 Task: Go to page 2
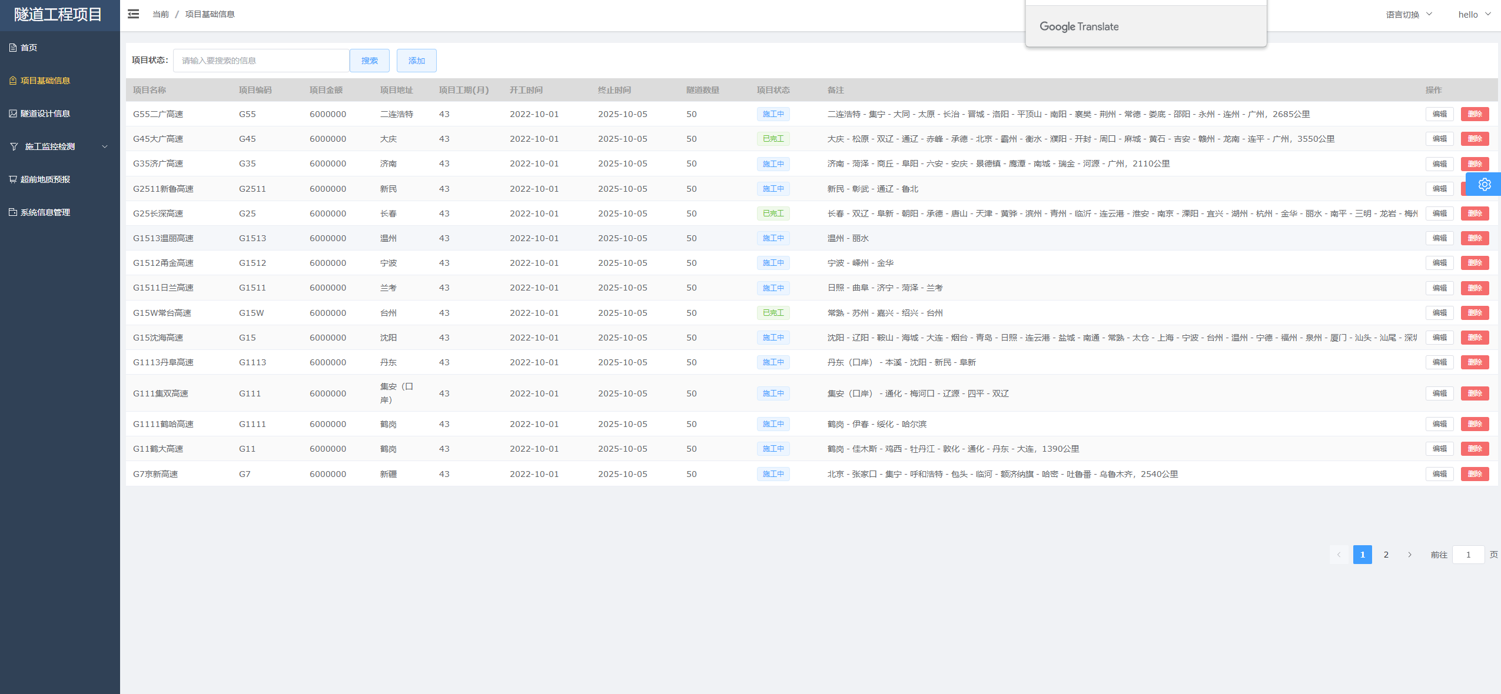click(x=1386, y=555)
